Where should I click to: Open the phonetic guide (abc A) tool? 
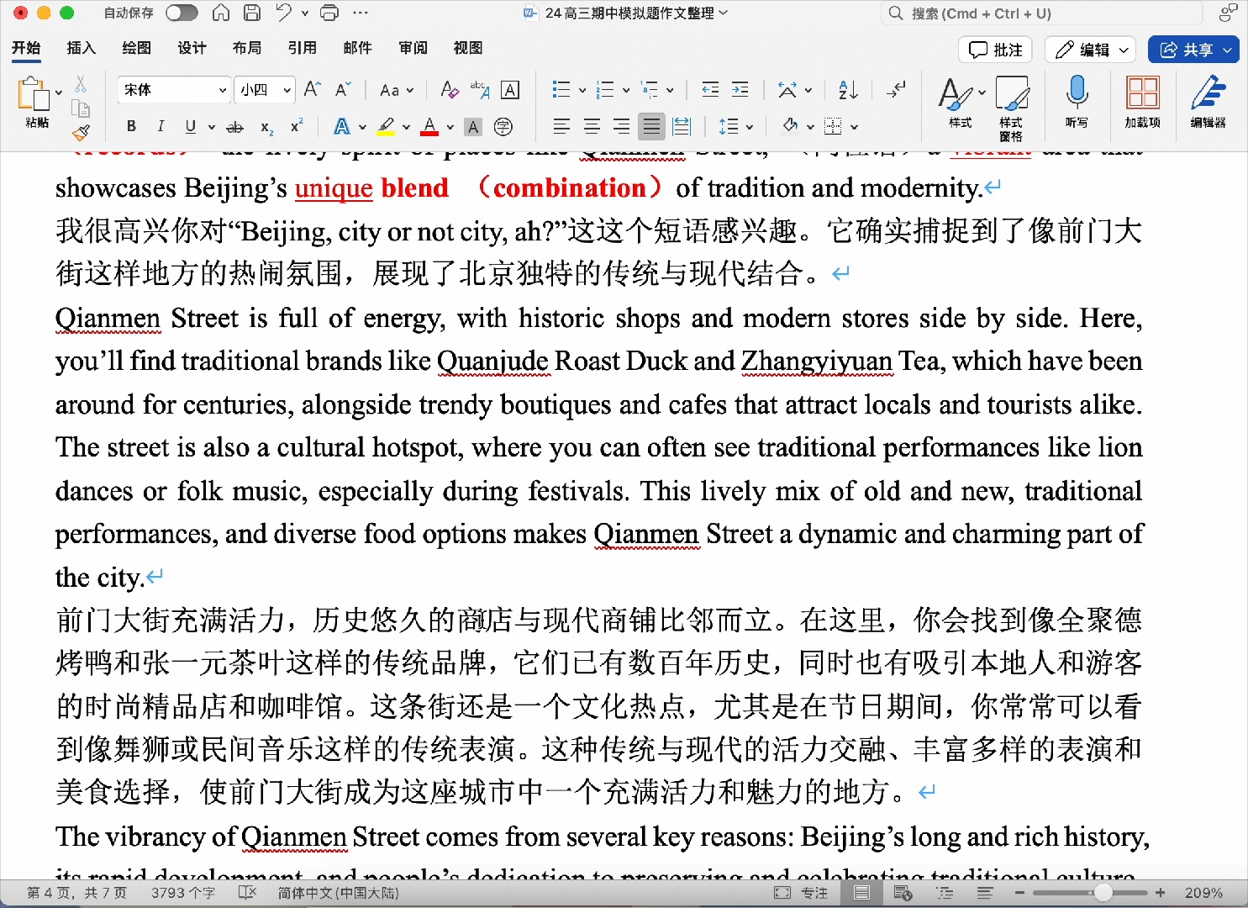[x=480, y=89]
